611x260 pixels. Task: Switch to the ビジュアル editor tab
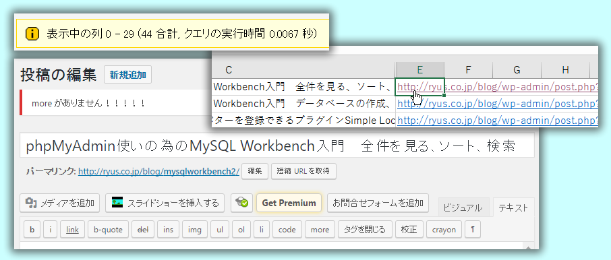tap(463, 207)
